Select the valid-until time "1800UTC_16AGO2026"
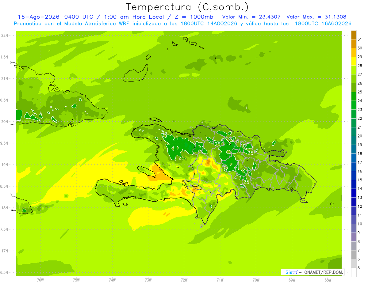 323,24
